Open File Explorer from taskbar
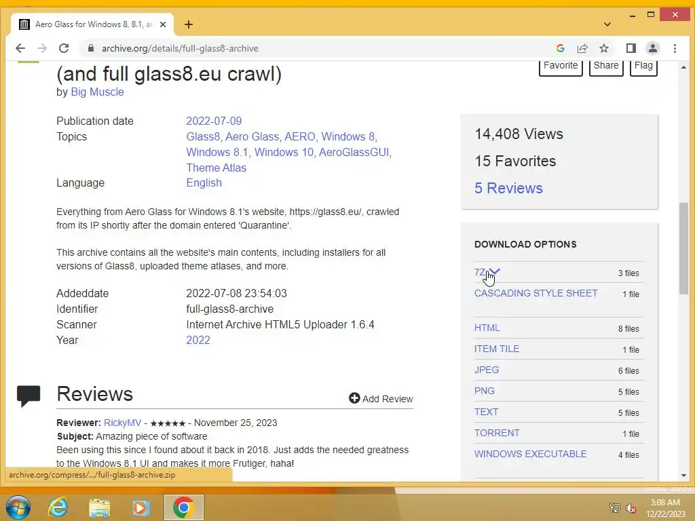 point(100,507)
